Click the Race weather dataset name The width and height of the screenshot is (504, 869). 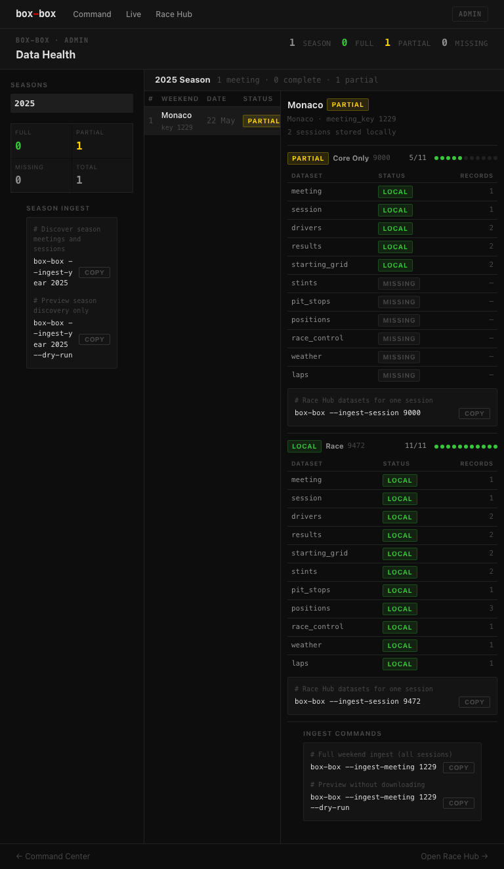pos(306,645)
